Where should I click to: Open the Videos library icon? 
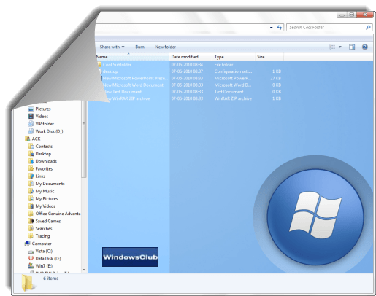tap(31, 117)
